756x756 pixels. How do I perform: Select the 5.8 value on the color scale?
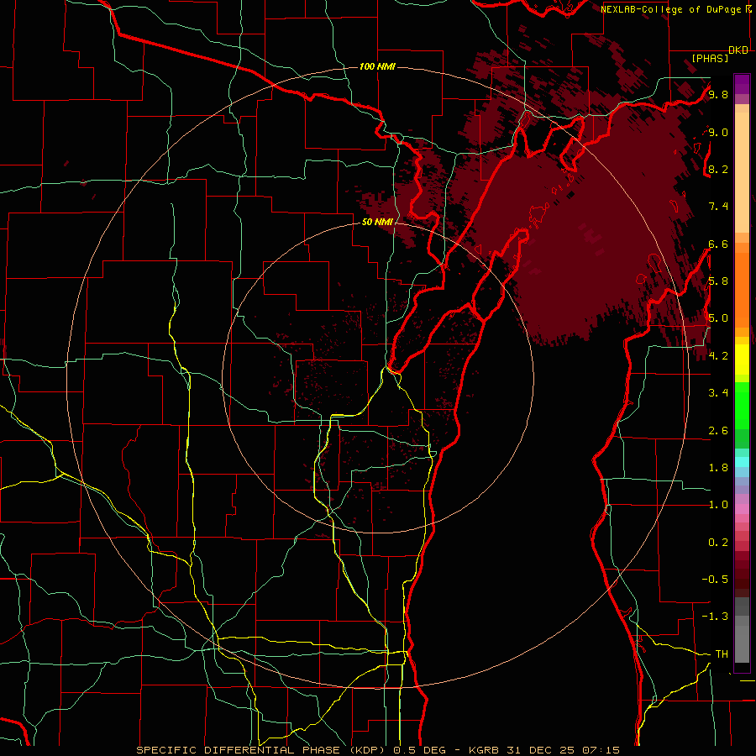(x=718, y=281)
